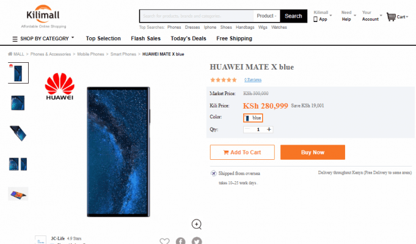Open Today's Deals section
The width and height of the screenshot is (416, 244).
coord(188,38)
